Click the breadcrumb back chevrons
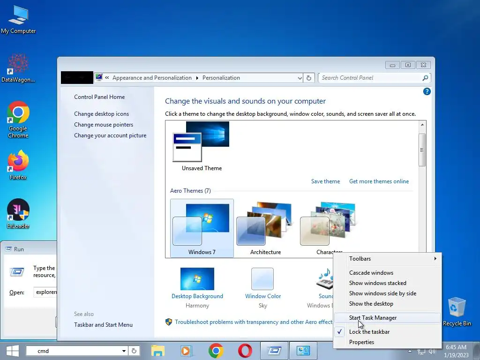 (107, 77)
